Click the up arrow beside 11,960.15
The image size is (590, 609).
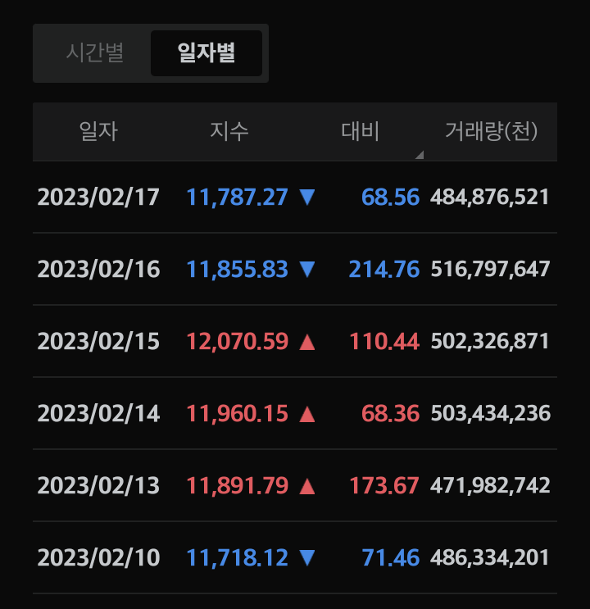point(307,414)
